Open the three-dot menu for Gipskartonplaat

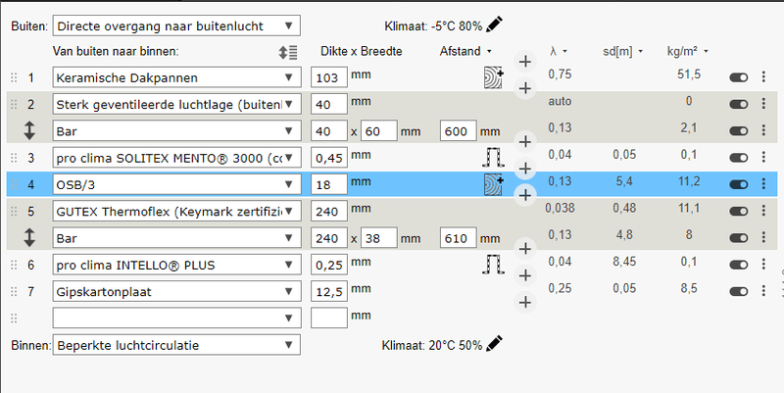tap(762, 289)
